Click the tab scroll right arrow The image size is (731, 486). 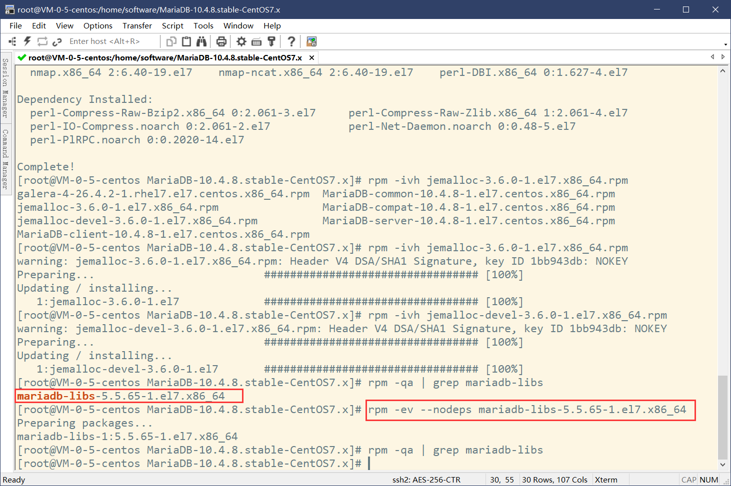[723, 57]
